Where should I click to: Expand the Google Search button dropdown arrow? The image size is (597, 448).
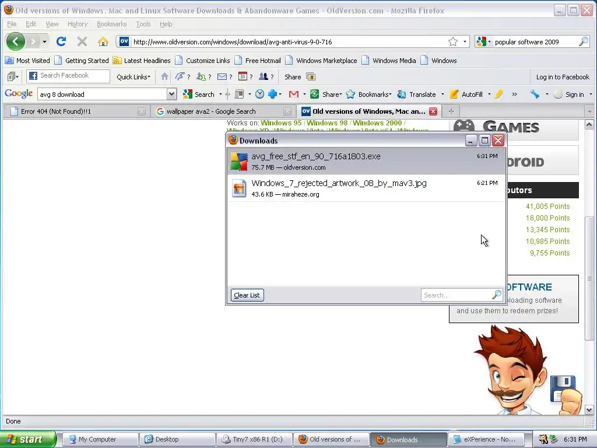coord(220,94)
